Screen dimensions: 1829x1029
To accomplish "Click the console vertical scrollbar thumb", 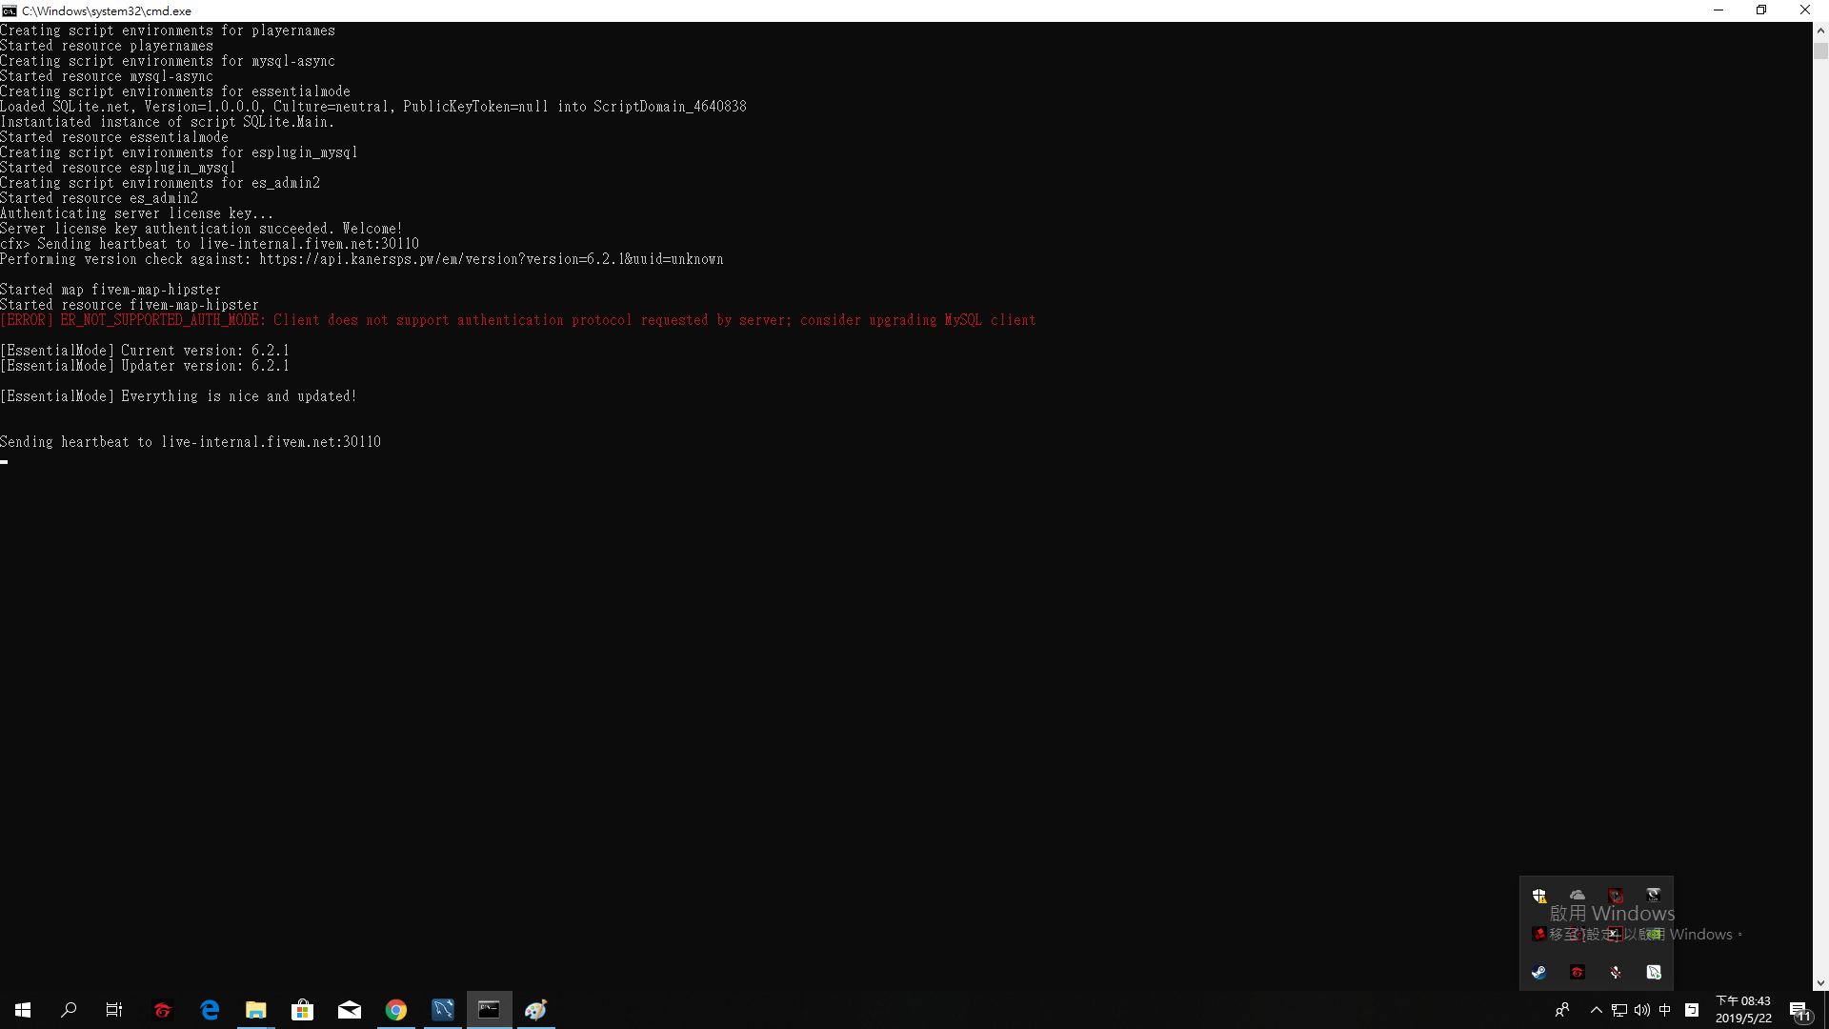I will tap(1820, 51).
